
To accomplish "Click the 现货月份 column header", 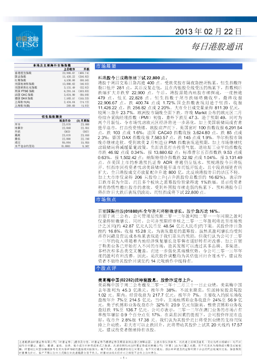I will (x=65, y=121).
